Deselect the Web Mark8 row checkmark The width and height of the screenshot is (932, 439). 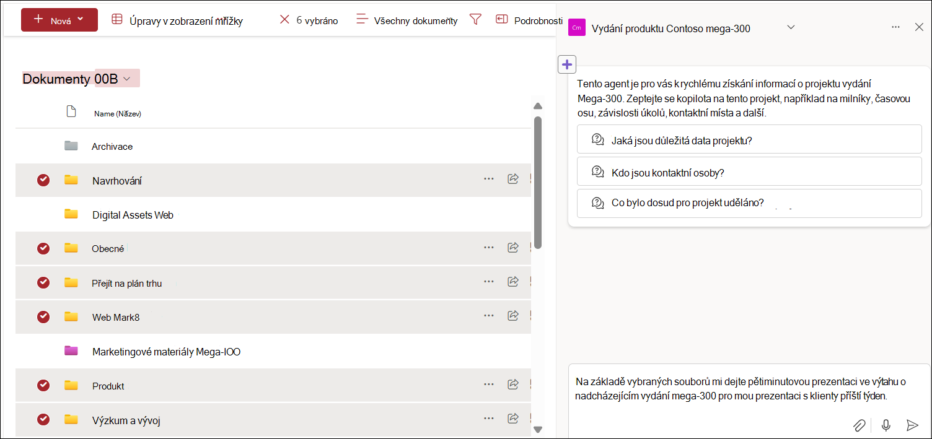point(43,316)
